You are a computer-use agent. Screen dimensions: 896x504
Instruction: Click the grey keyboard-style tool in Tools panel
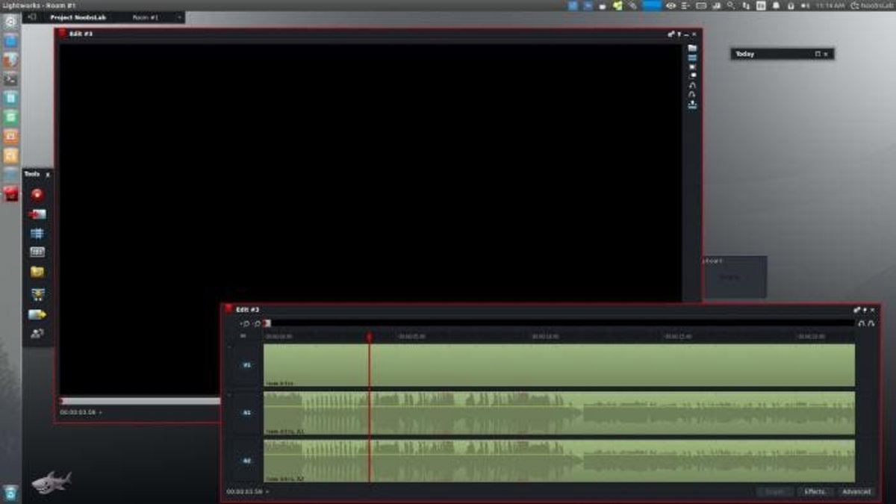(x=37, y=252)
